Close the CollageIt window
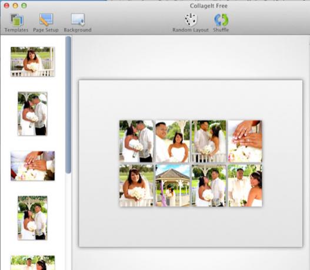The height and width of the screenshot is (270, 310). 6,6
